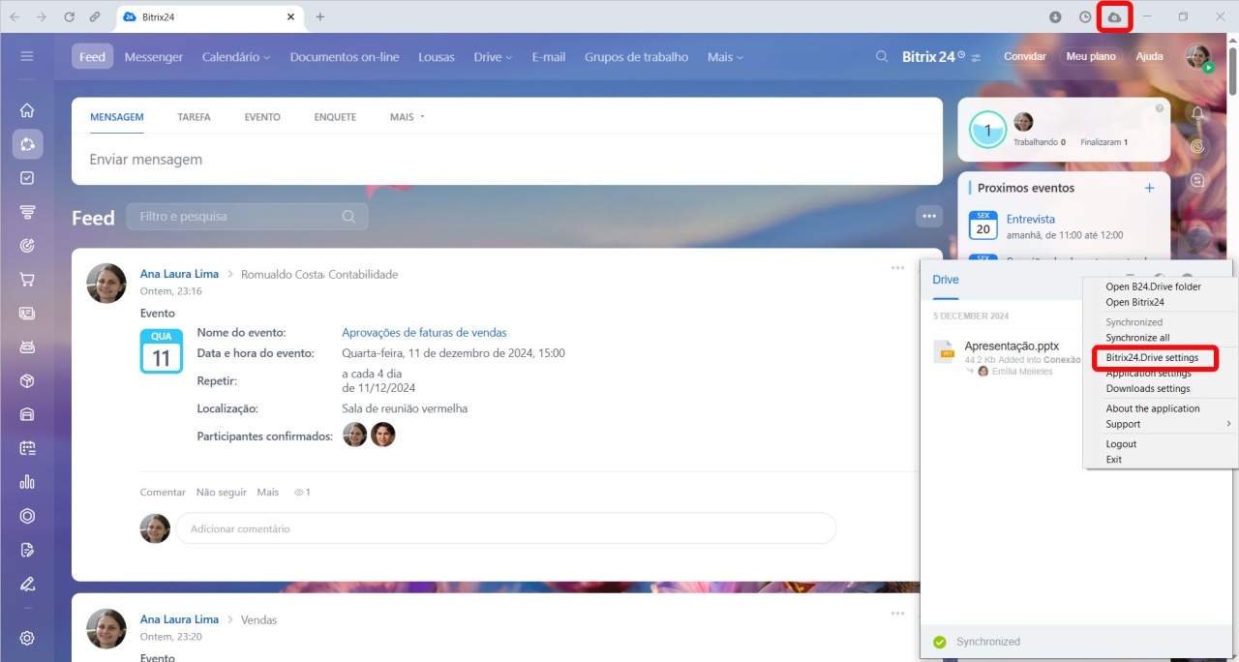
Task: Open the hexagon icon in sidebar
Action: point(27,516)
